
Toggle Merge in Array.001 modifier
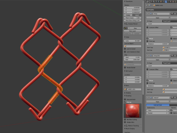tap(147, 81)
